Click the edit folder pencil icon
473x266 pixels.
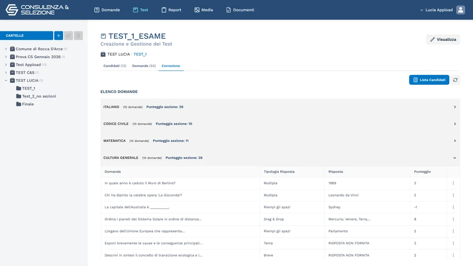pos(68,35)
